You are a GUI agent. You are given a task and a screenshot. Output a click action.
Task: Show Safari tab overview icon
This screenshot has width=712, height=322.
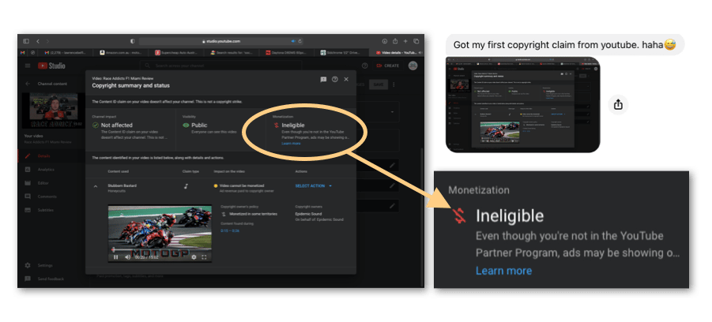(x=416, y=41)
